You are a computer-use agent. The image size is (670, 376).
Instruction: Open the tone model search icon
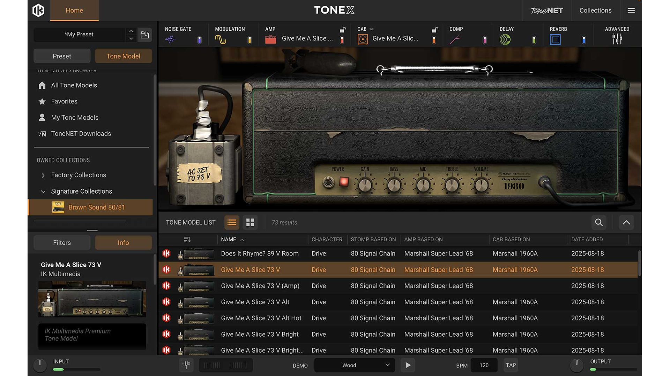tap(599, 222)
